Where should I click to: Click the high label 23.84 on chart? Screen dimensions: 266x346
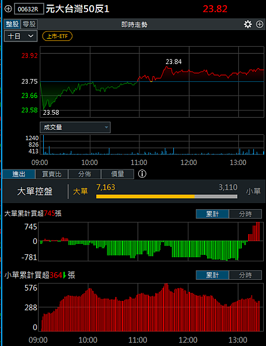[x=174, y=62]
